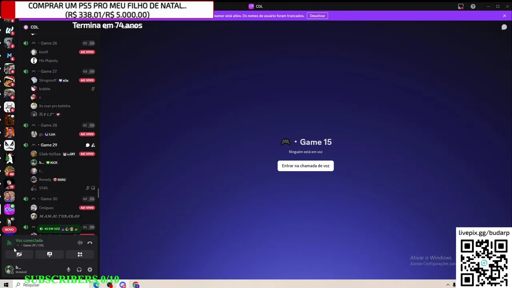Open activities launcher button
The width and height of the screenshot is (512, 288).
point(80,254)
